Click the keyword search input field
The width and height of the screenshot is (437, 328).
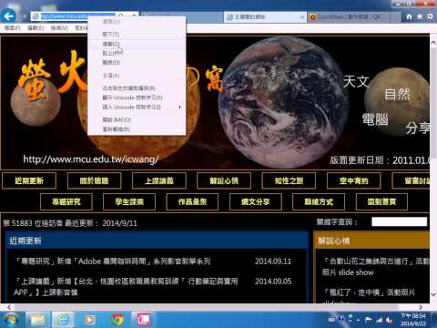[399, 221]
